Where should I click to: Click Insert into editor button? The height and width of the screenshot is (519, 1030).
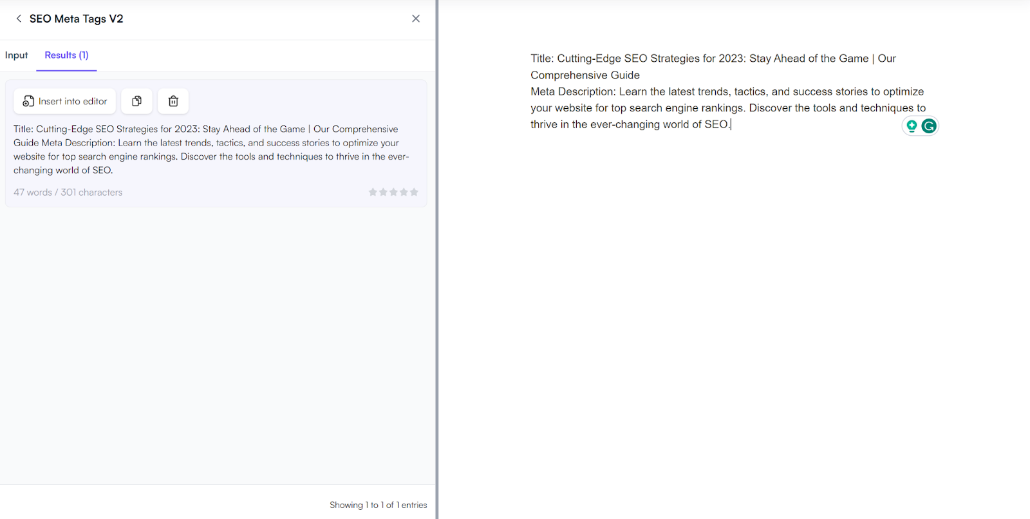[x=65, y=101]
